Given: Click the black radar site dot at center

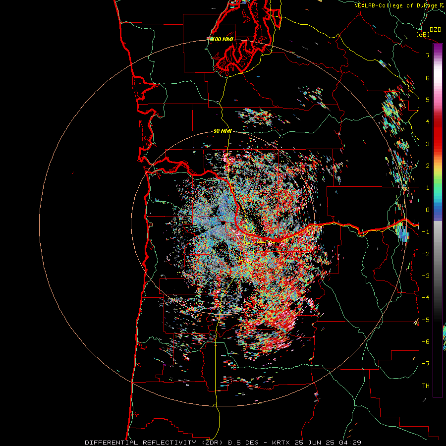Looking at the screenshot, I should click(x=223, y=223).
